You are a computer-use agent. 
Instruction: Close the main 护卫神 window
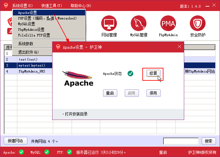214,5
